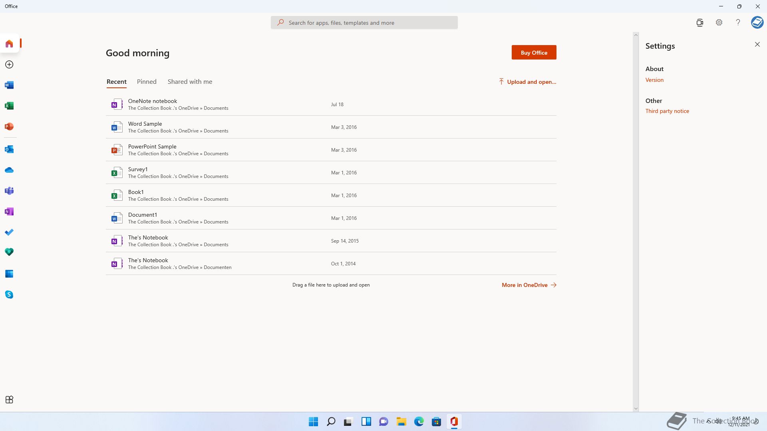Open More in OneDrive link
The height and width of the screenshot is (431, 767).
tap(529, 285)
